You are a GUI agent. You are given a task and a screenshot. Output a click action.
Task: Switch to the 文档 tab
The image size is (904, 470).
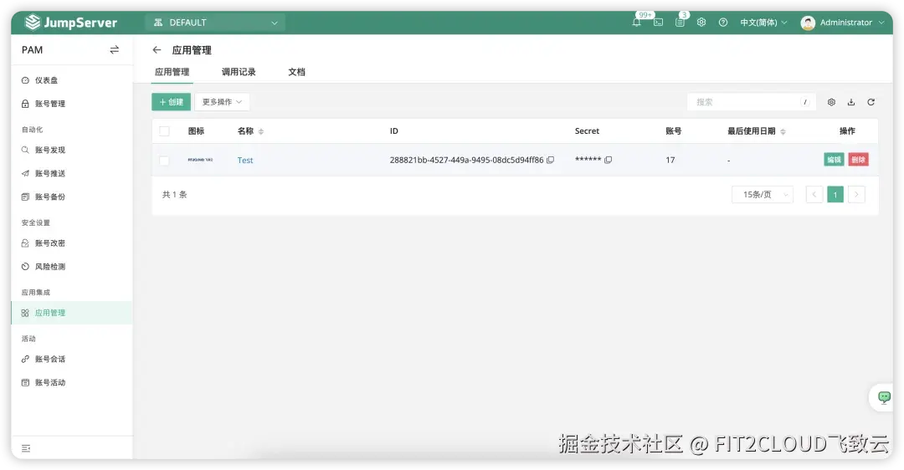296,72
